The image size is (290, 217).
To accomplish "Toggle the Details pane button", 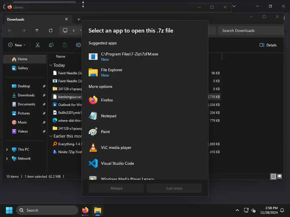I will click(x=268, y=45).
